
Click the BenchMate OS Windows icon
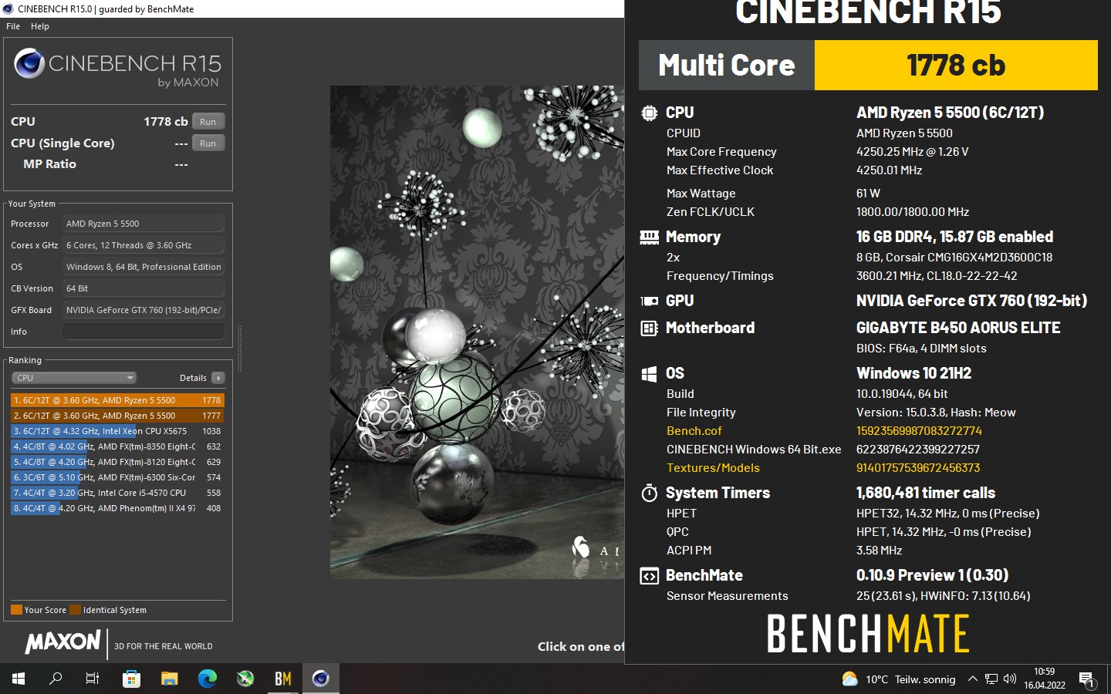[649, 374]
